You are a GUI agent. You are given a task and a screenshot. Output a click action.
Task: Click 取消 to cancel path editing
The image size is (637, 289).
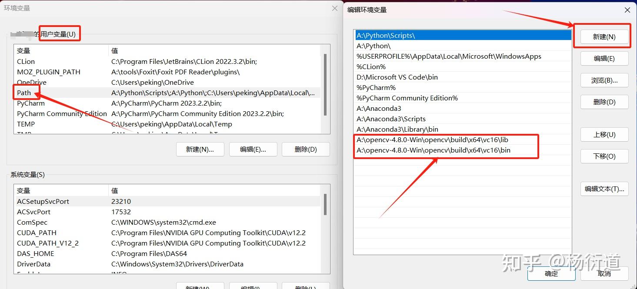pos(605,273)
